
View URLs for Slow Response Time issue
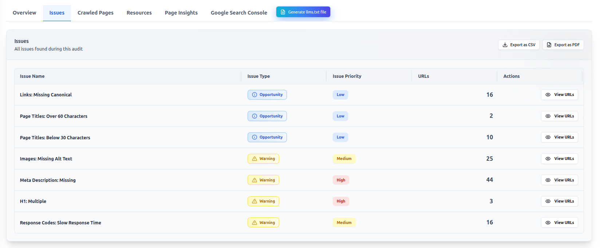[559, 223]
